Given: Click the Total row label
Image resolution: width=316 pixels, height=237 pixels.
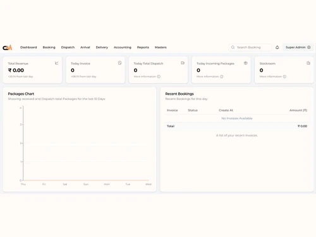Looking at the screenshot, I should click(171, 126).
